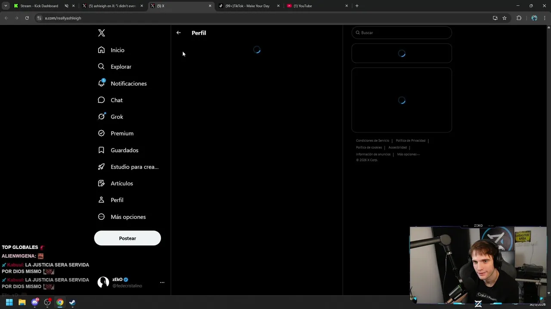Open Discord from taskbar
Viewport: 551px width, 309px height.
coord(35,302)
